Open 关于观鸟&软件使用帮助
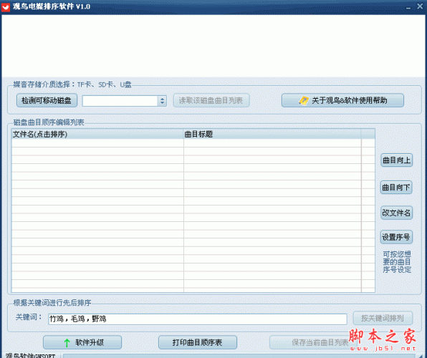This screenshot has width=427, height=358. point(342,100)
